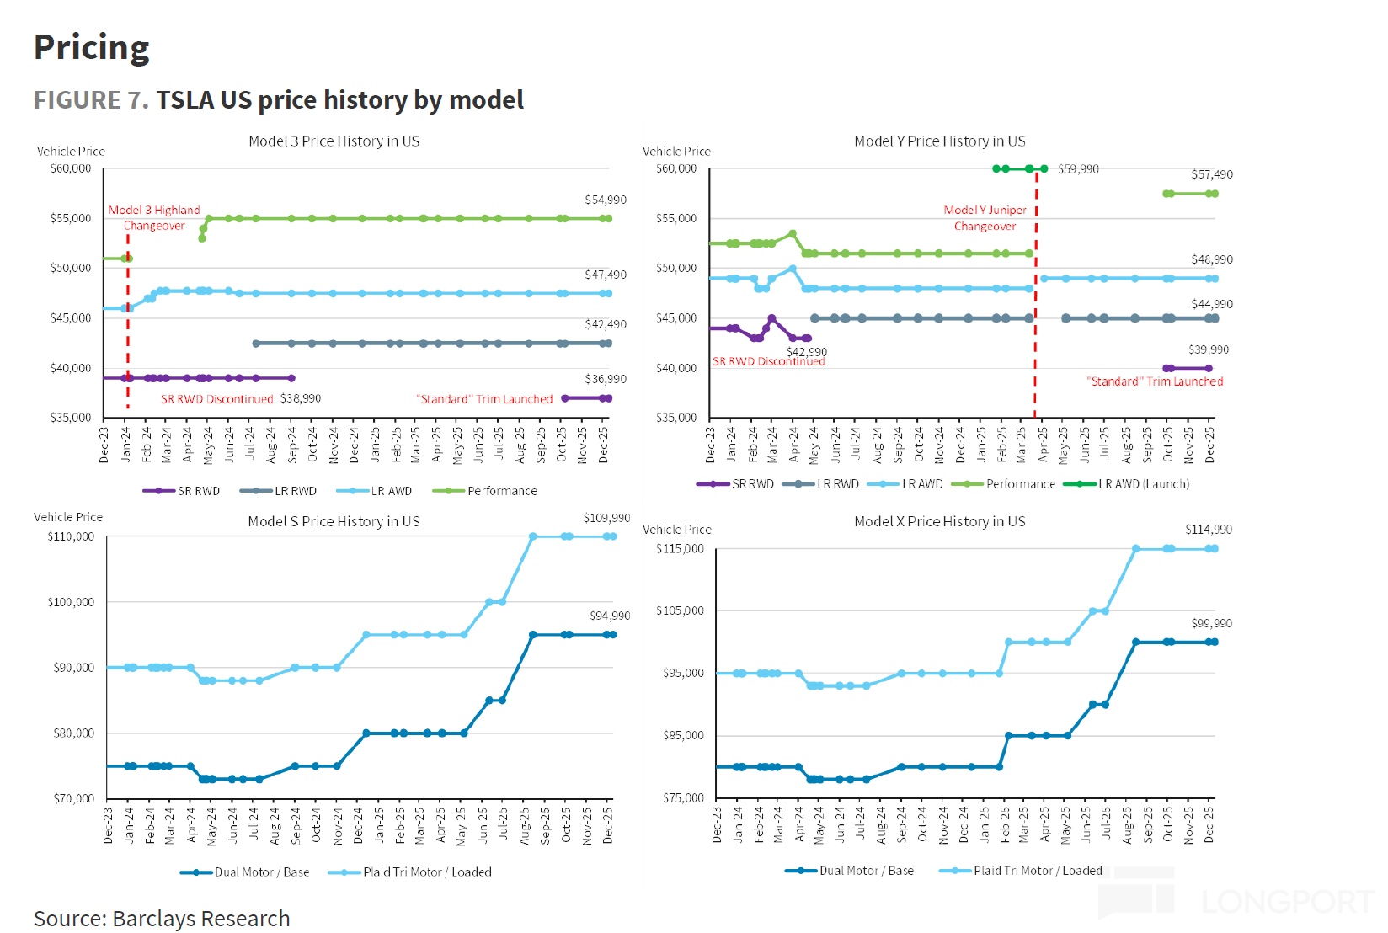Select "Model 3 Price History in US" title

(334, 141)
